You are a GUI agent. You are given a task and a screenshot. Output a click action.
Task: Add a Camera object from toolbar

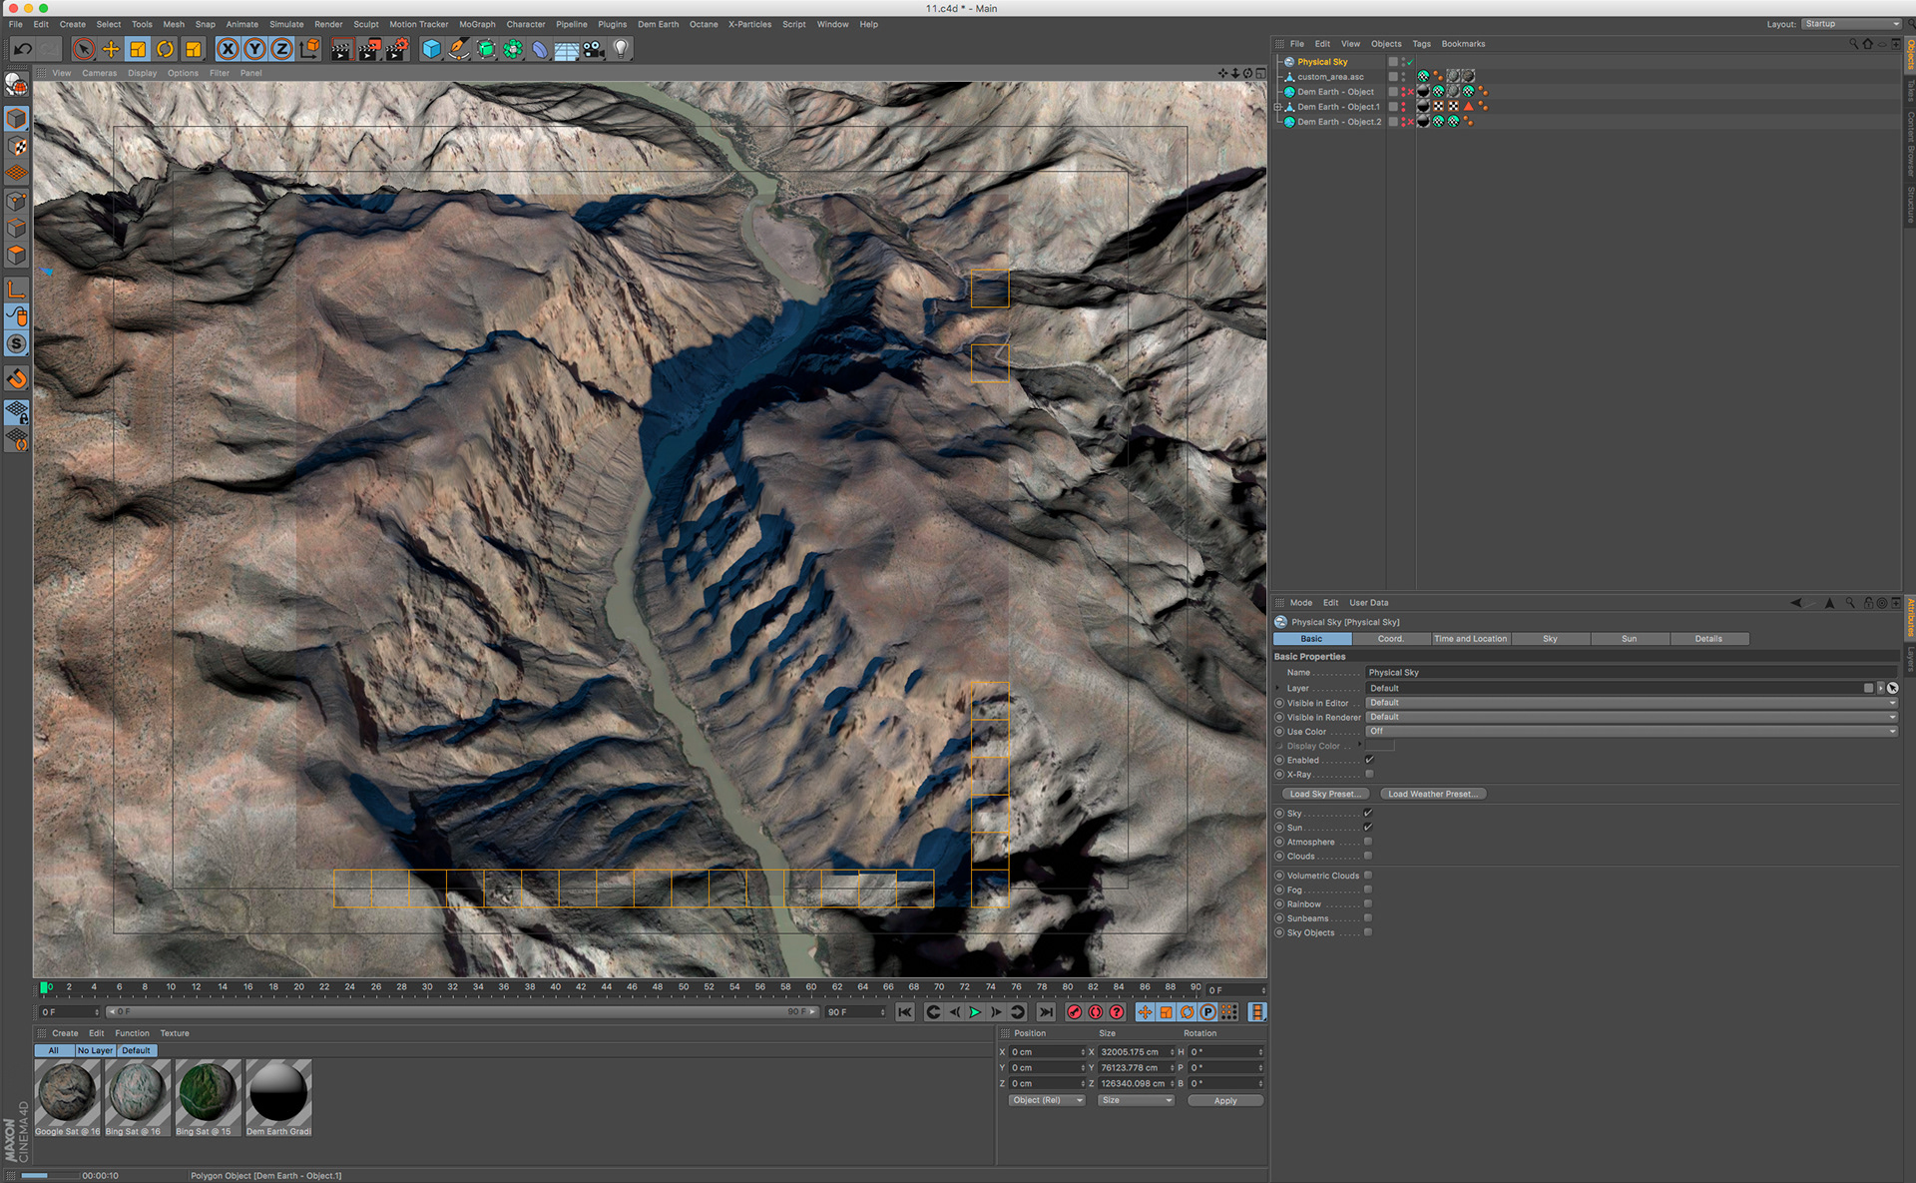coord(594,49)
